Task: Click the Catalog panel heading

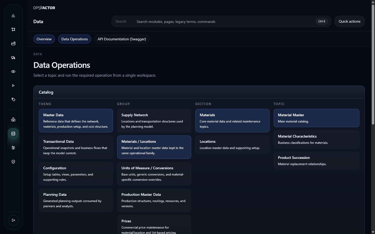Action: [46, 92]
